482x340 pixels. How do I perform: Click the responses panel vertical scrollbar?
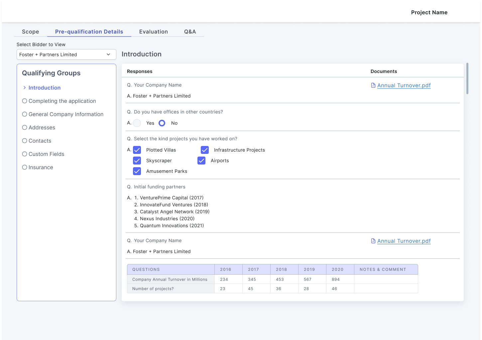click(x=467, y=78)
